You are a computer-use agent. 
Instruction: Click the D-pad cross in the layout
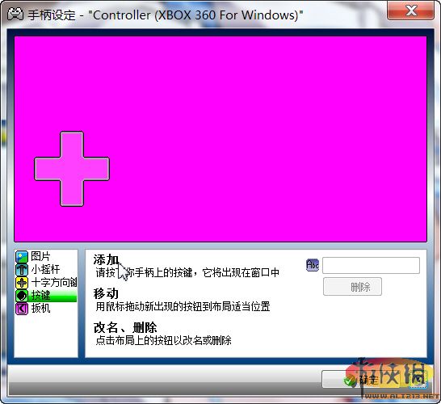[x=72, y=169]
